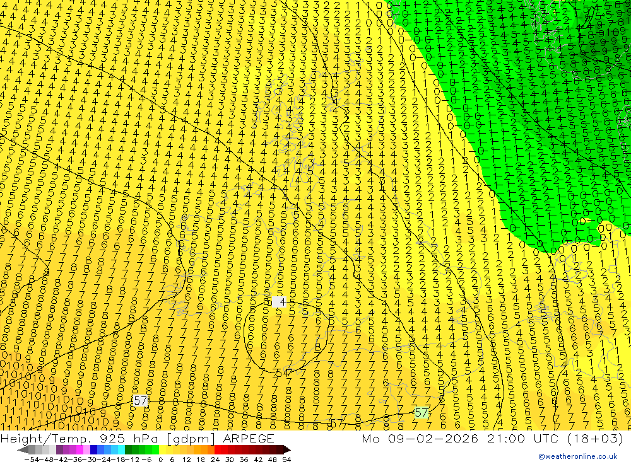Click the '(18+03)' forecast run label
631x462 pixels.
(595, 438)
